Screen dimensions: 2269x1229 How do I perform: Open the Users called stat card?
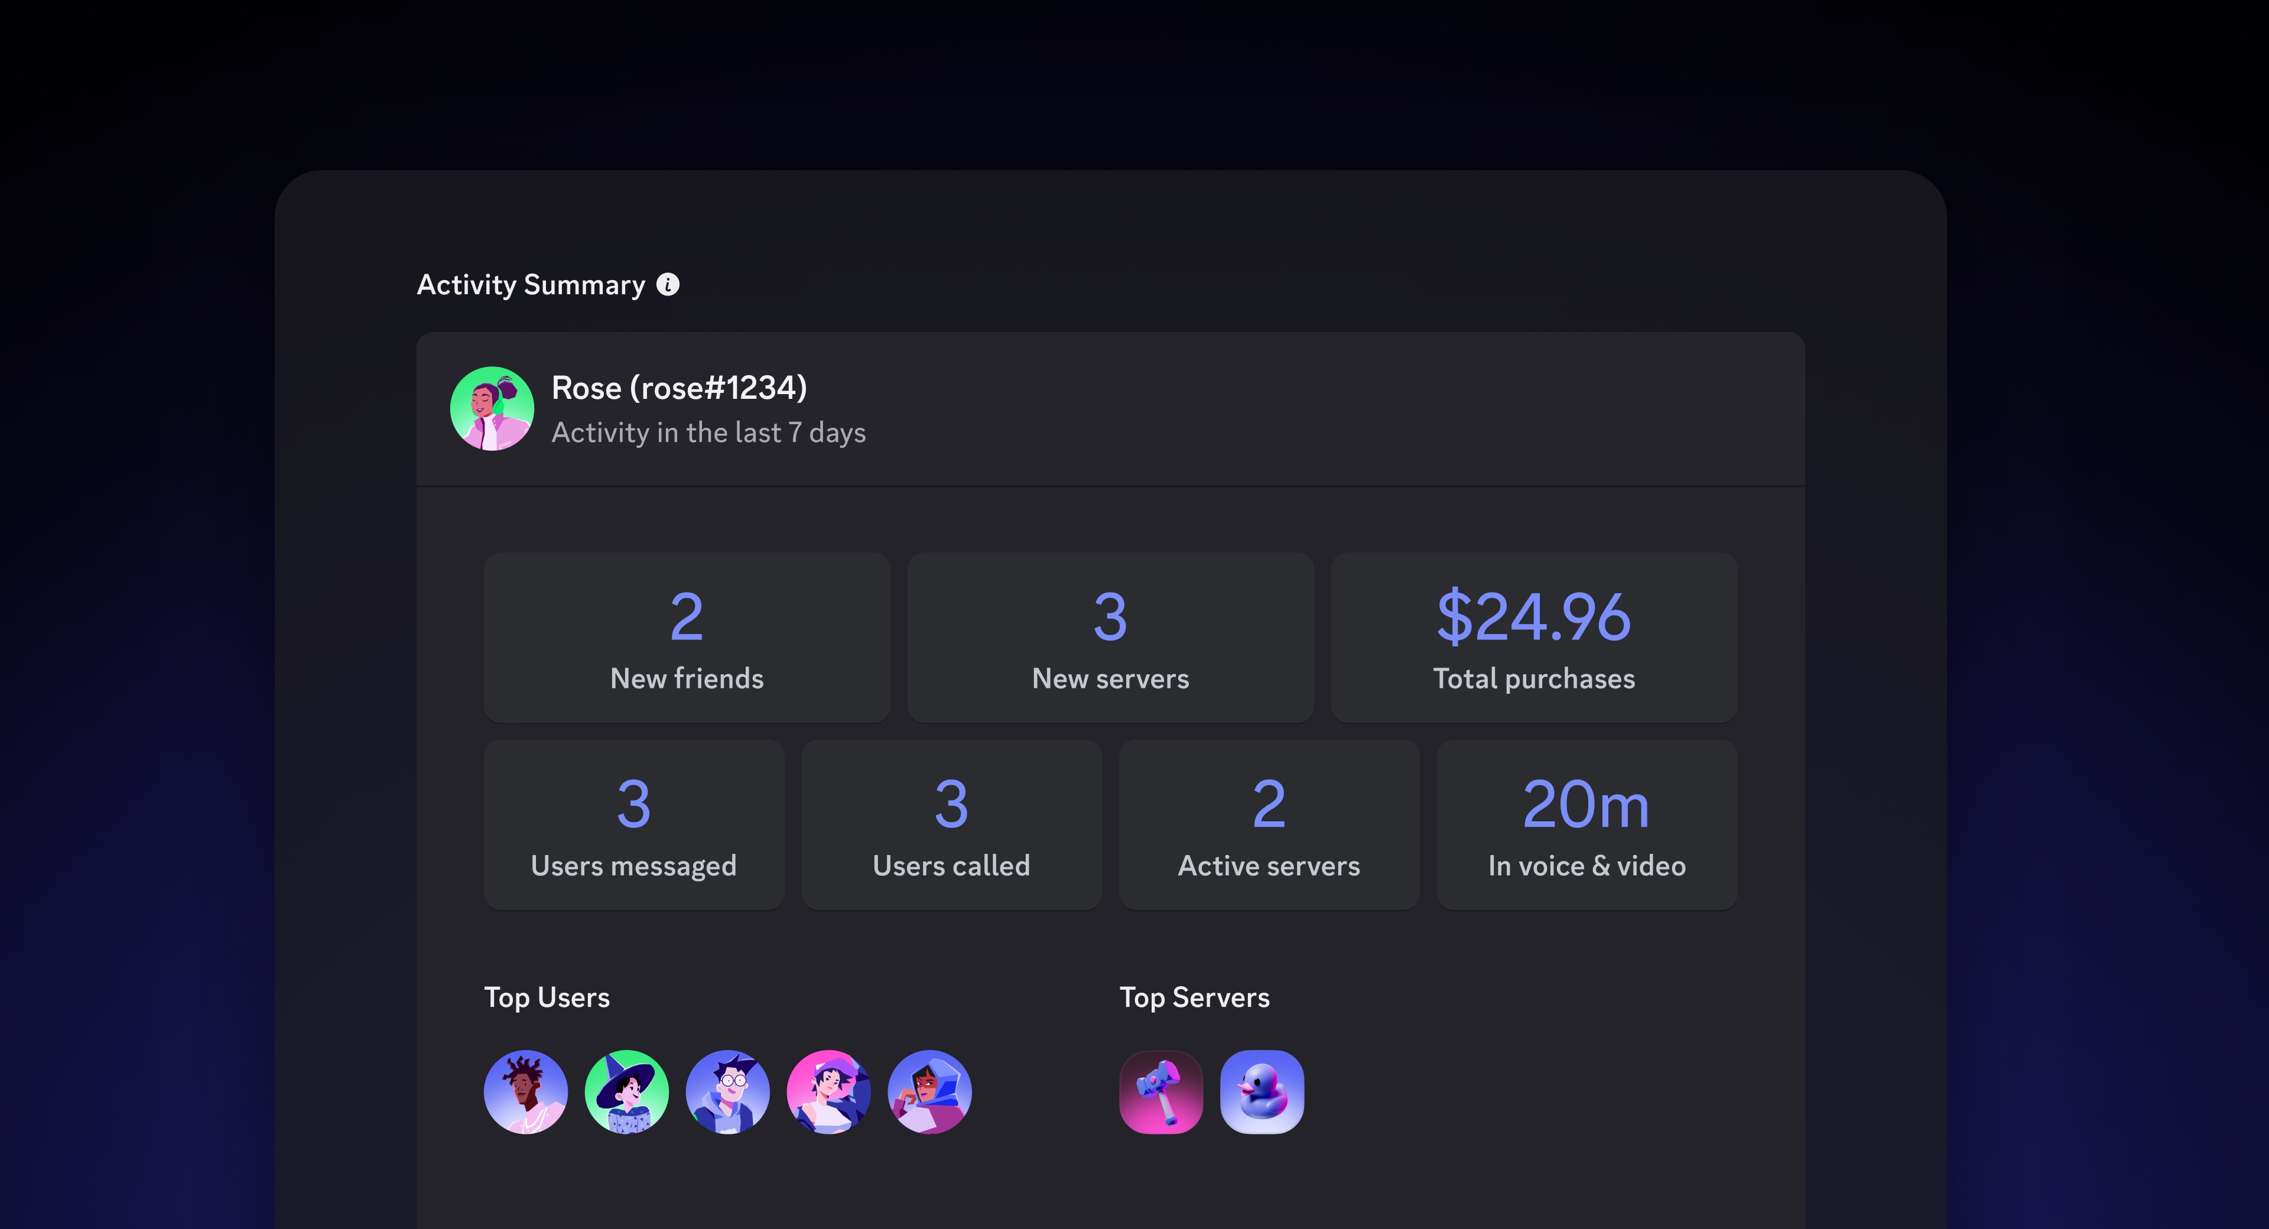[951, 824]
